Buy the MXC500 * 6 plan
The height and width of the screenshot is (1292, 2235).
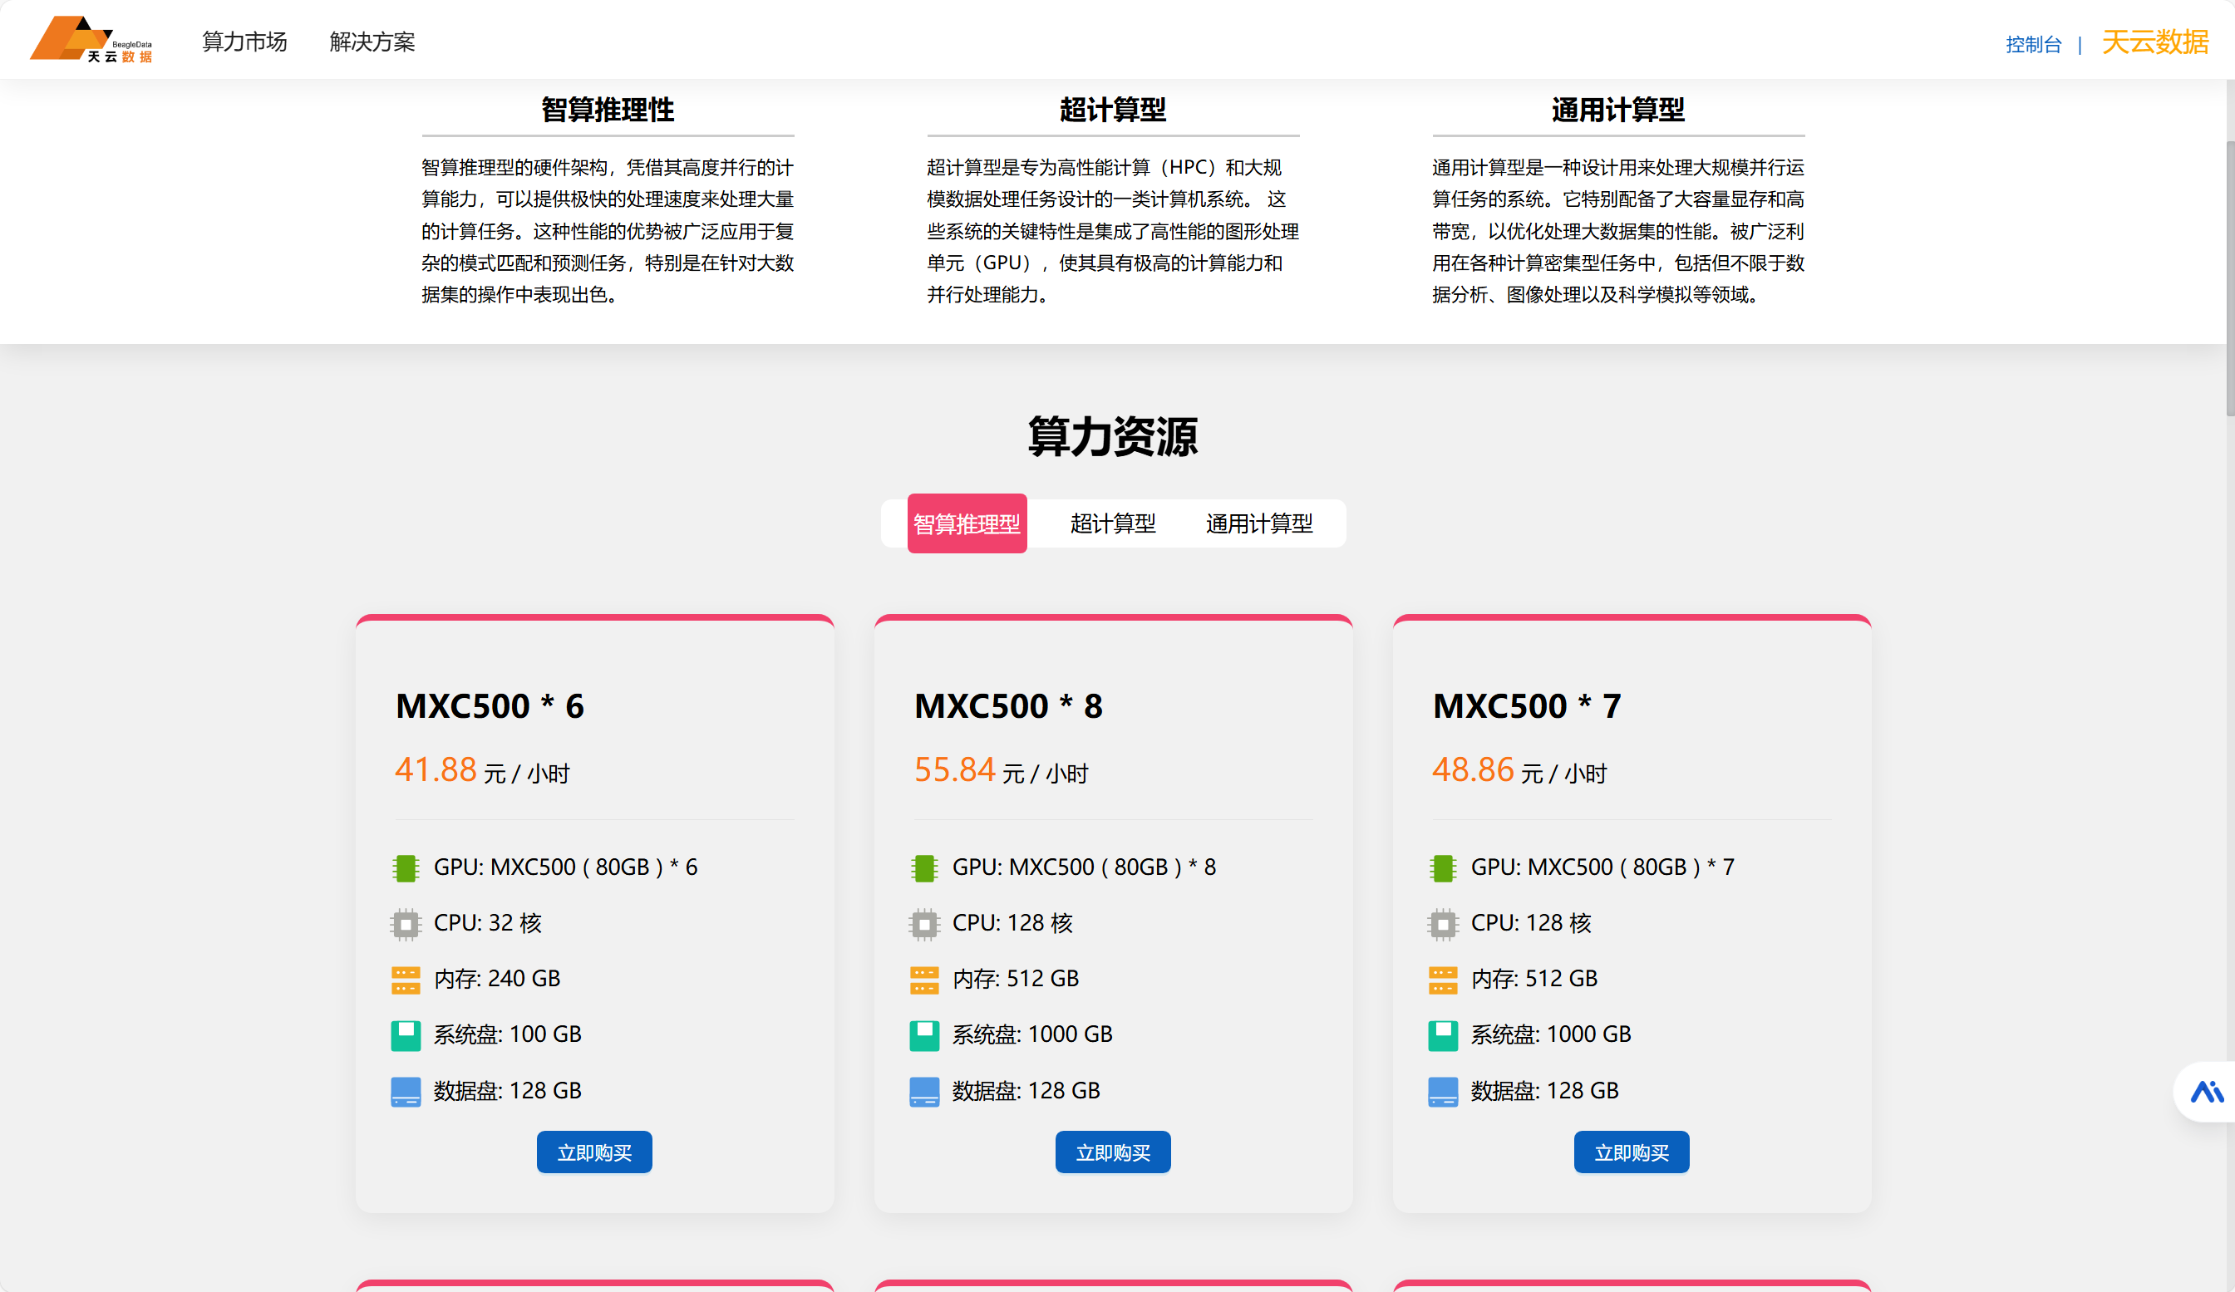[x=594, y=1152]
